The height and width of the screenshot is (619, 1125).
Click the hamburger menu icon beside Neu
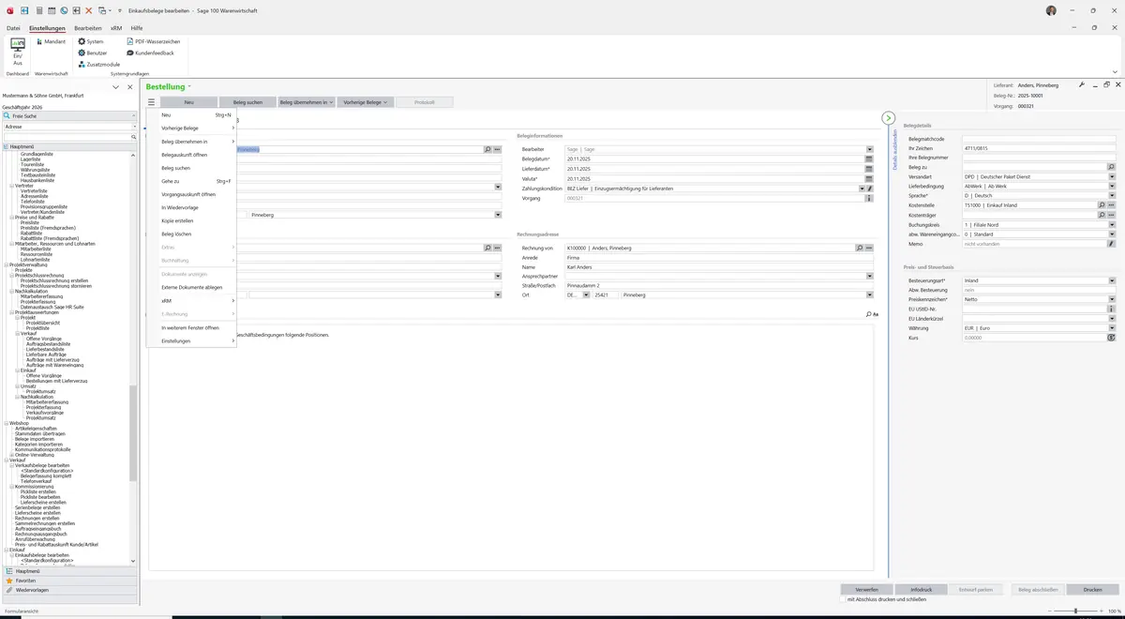tap(151, 102)
